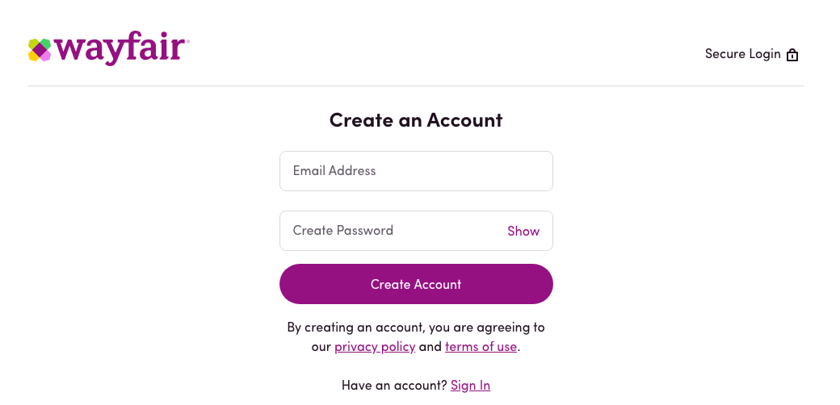Image resolution: width=840 pixels, height=405 pixels.
Task: Click the Wayfair colorful pinwheel logo icon
Action: tap(40, 50)
